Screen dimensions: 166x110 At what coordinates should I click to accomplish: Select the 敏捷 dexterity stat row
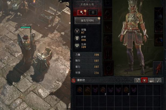(x=87, y=73)
